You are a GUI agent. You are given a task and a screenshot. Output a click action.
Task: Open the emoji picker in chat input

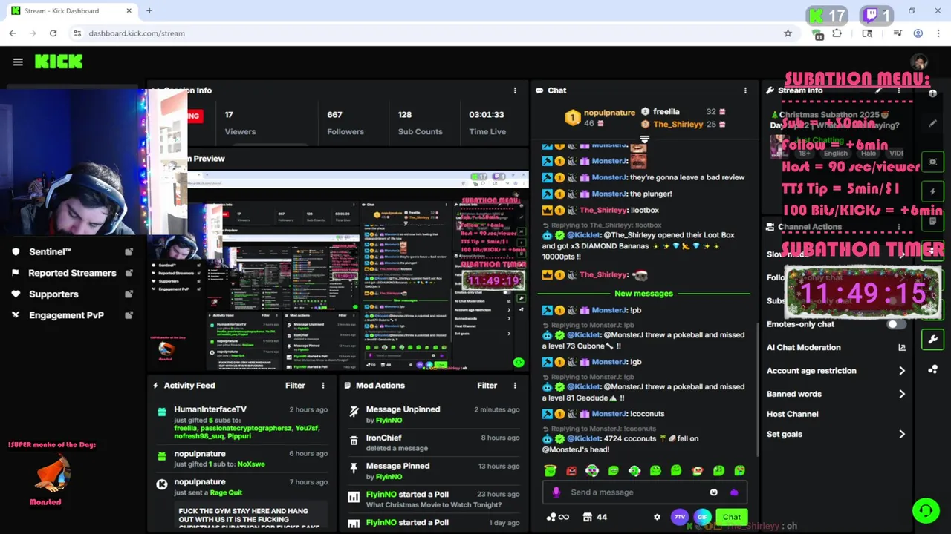pyautogui.click(x=714, y=492)
